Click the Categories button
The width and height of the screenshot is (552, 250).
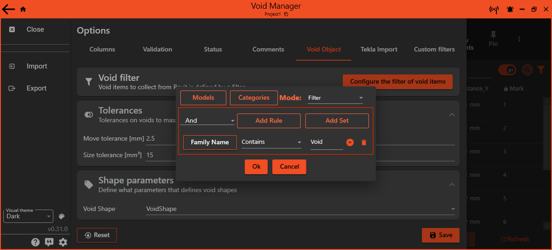point(254,98)
